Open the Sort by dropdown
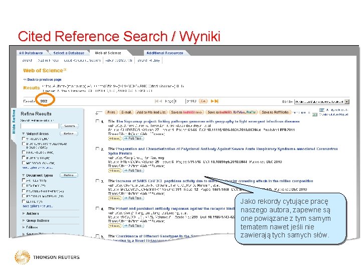The width and height of the screenshot is (361, 271). 322,101
